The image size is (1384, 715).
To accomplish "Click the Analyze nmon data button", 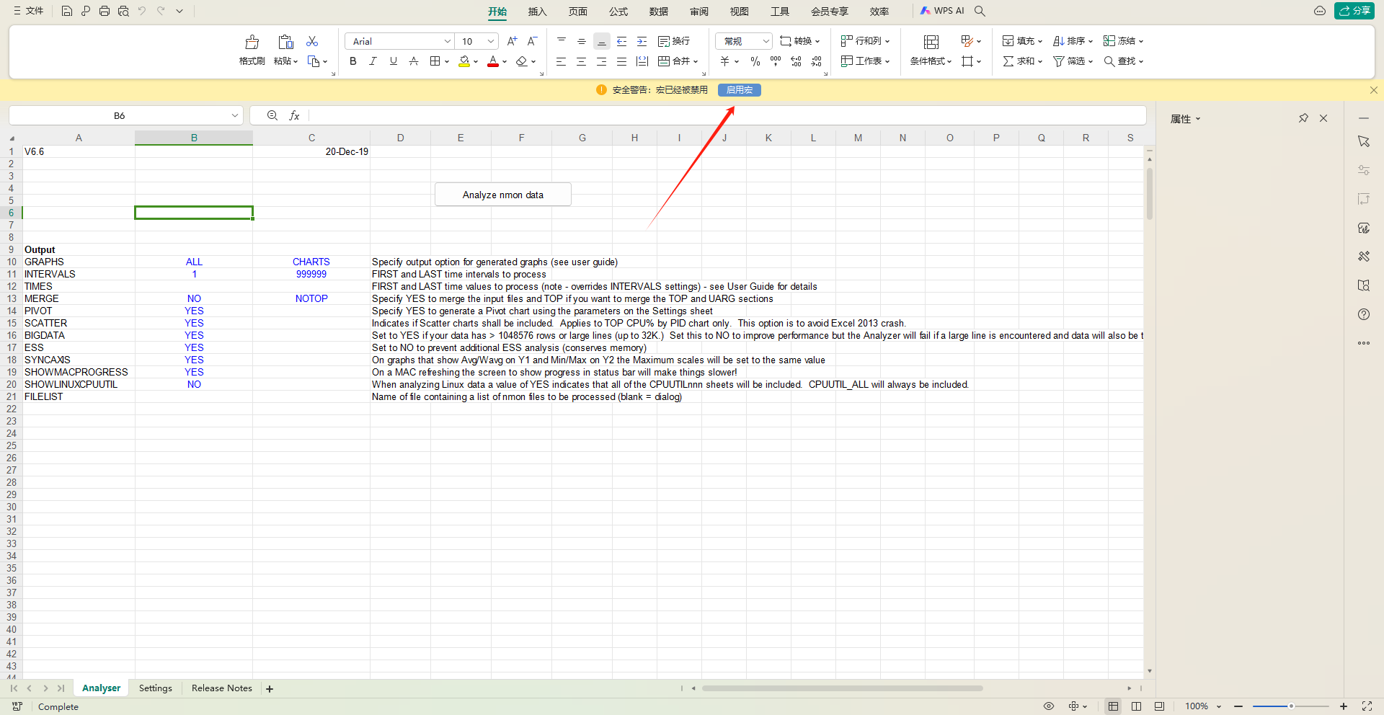I will click(503, 195).
